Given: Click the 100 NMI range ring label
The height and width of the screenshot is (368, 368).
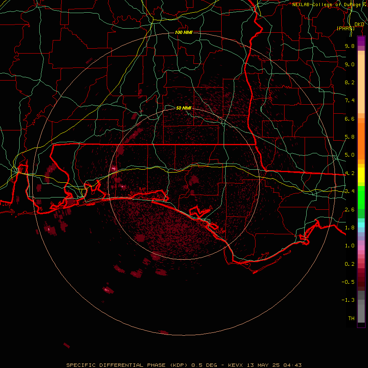Looking at the screenshot, I should point(184,32).
